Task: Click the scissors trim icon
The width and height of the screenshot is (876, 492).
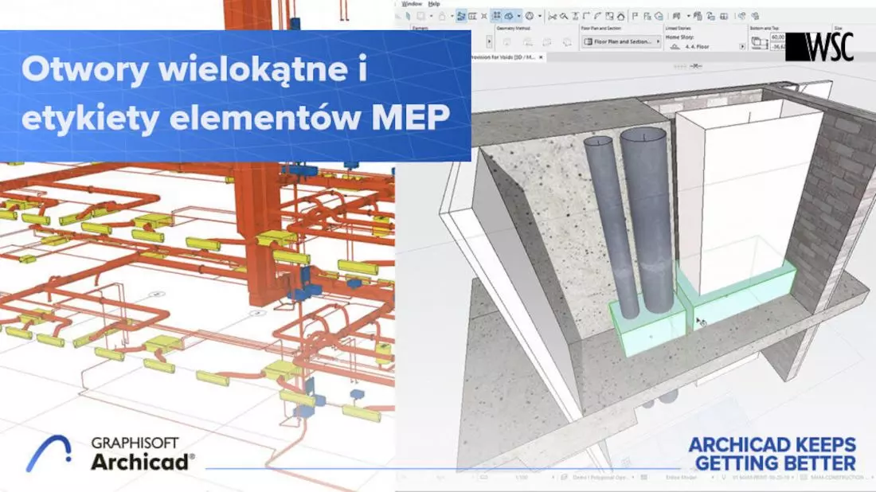Action: (x=552, y=16)
